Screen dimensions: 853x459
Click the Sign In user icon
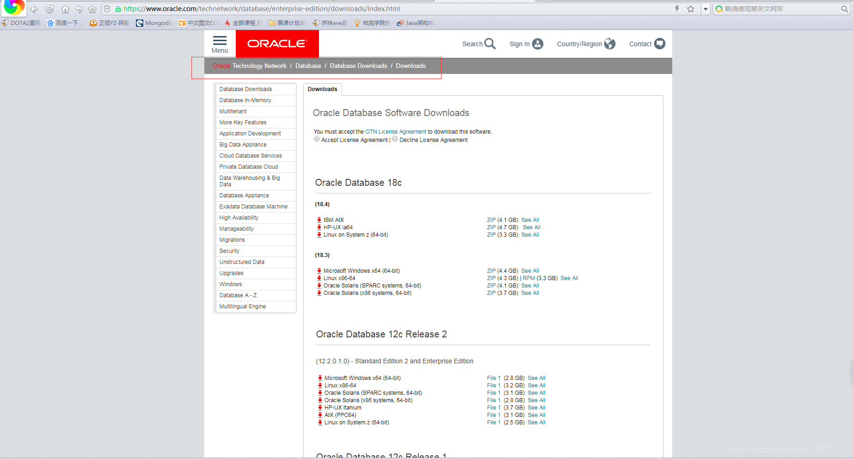click(x=538, y=44)
